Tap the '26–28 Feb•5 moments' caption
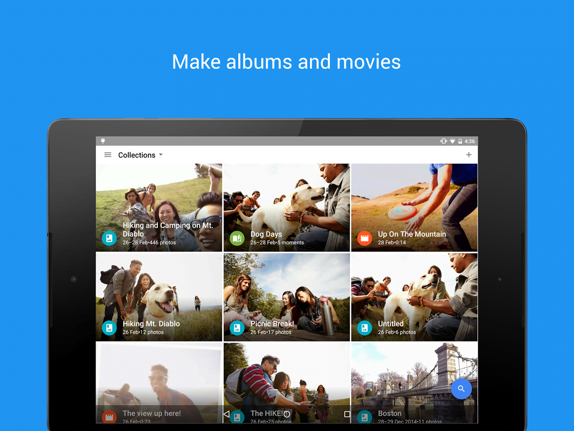This screenshot has height=431, width=574. (277, 243)
